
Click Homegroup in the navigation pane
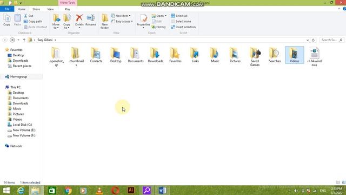click(18, 77)
